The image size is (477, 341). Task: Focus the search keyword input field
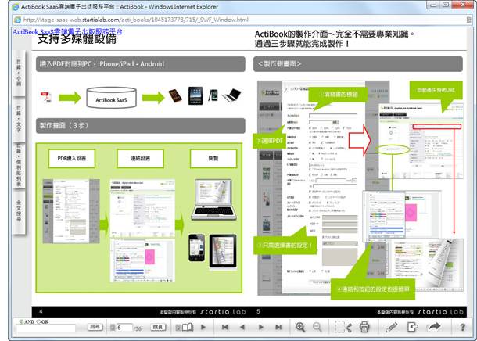[46, 328]
